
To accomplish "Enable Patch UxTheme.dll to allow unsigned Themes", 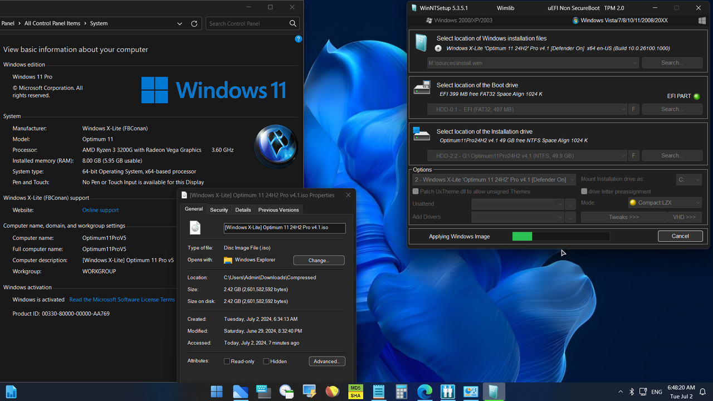I will click(x=415, y=191).
